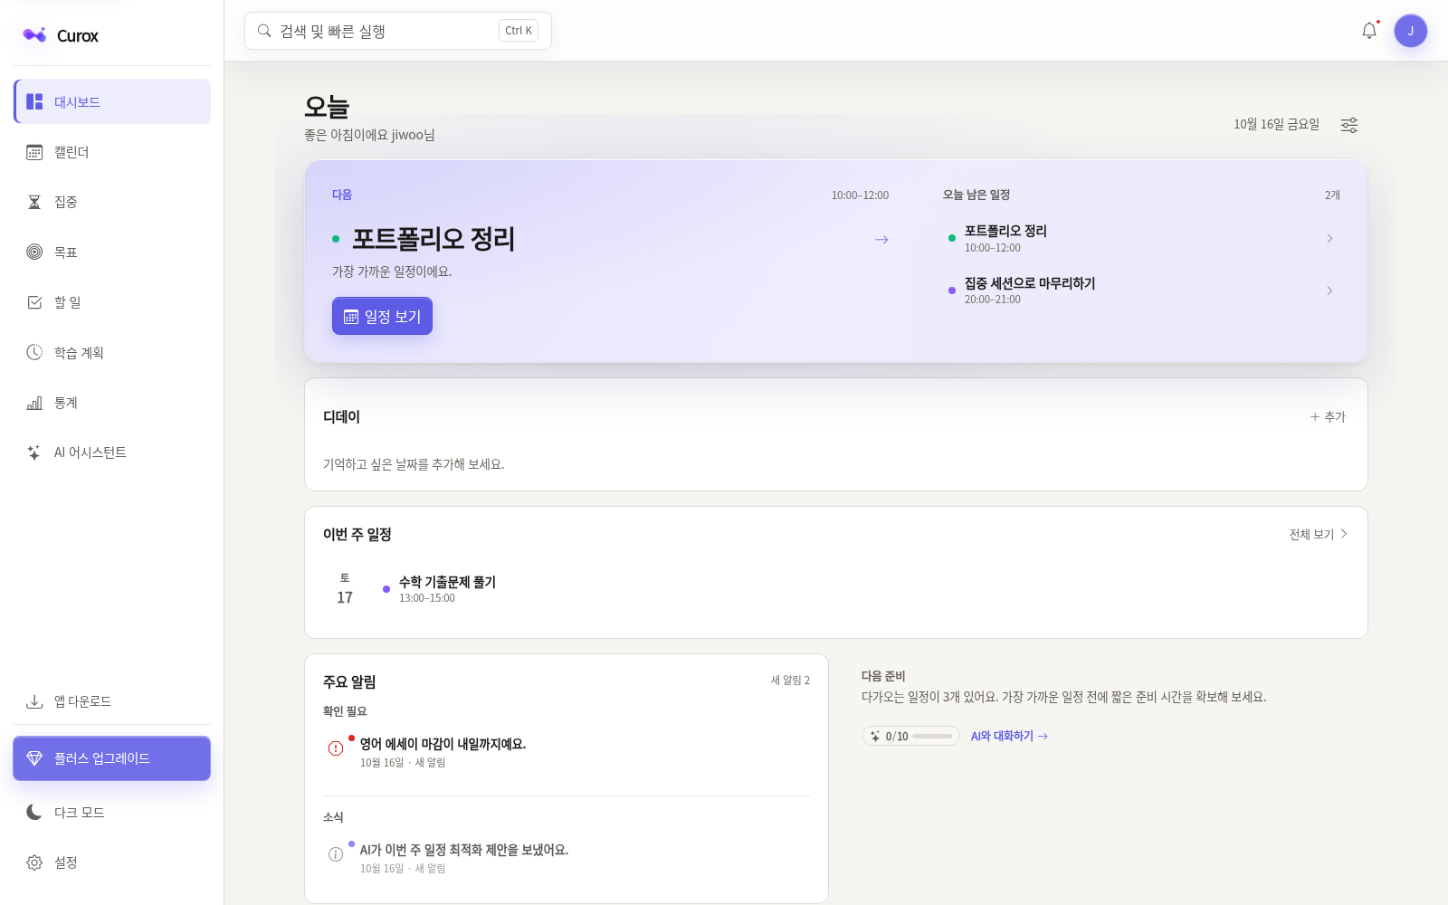
Task: Click the 새 알림 2 label
Action: (790, 681)
